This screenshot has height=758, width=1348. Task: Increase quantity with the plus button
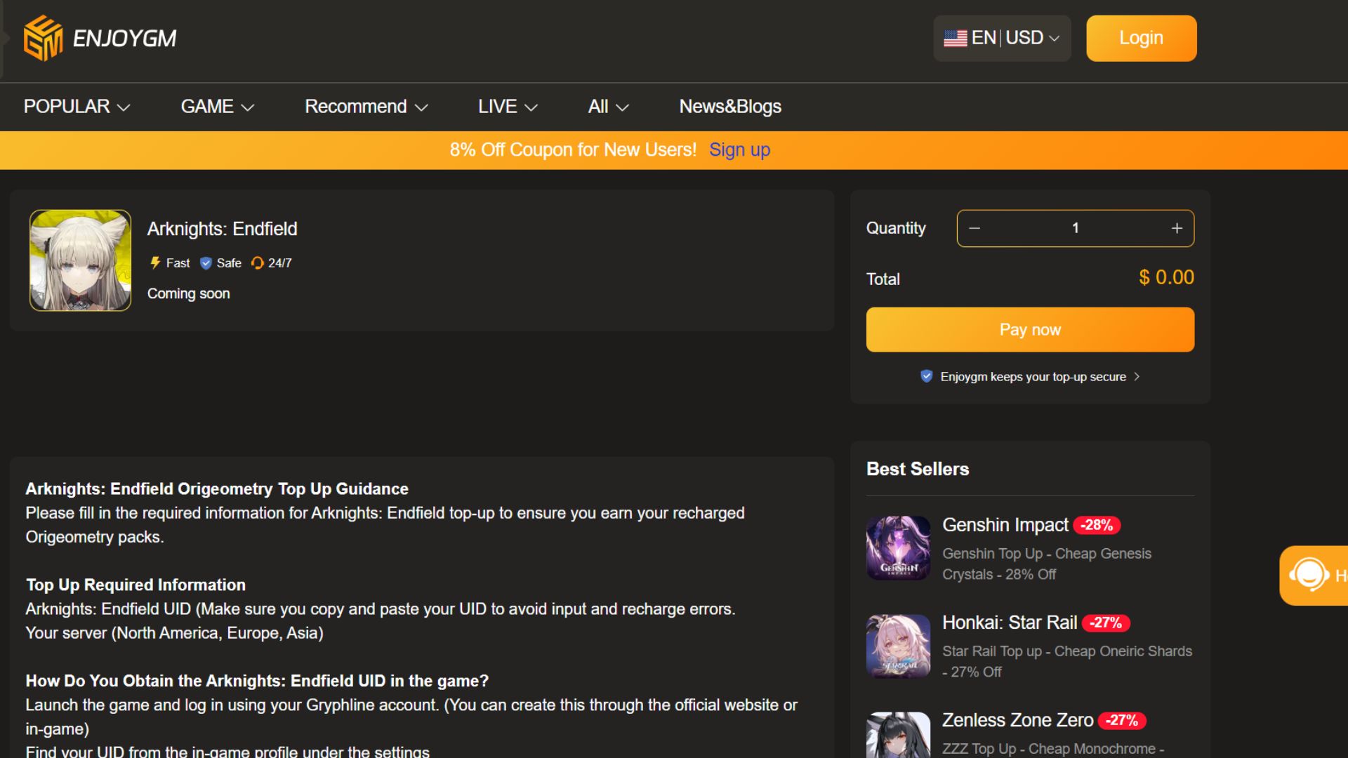(1177, 228)
